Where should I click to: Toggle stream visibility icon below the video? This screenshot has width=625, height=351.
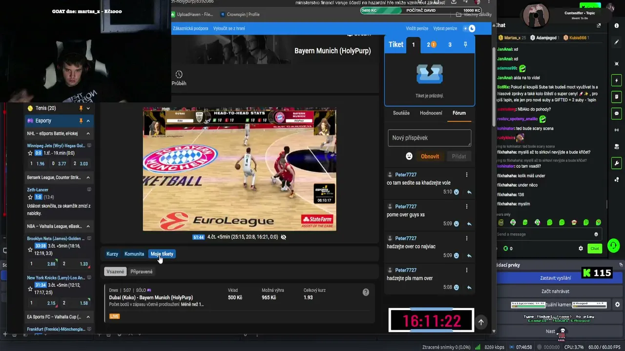[284, 237]
